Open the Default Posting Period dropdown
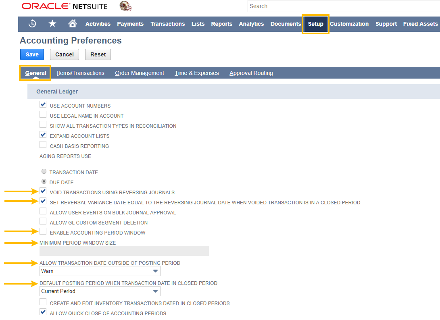The height and width of the screenshot is (320, 440). tap(100, 291)
